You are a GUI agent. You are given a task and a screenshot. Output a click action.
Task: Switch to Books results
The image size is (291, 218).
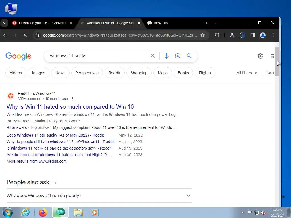pos(183,73)
